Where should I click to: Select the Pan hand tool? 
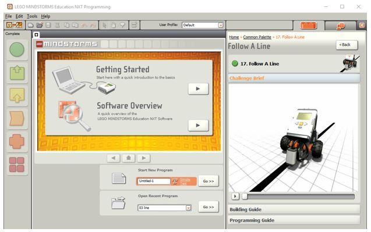114,25
